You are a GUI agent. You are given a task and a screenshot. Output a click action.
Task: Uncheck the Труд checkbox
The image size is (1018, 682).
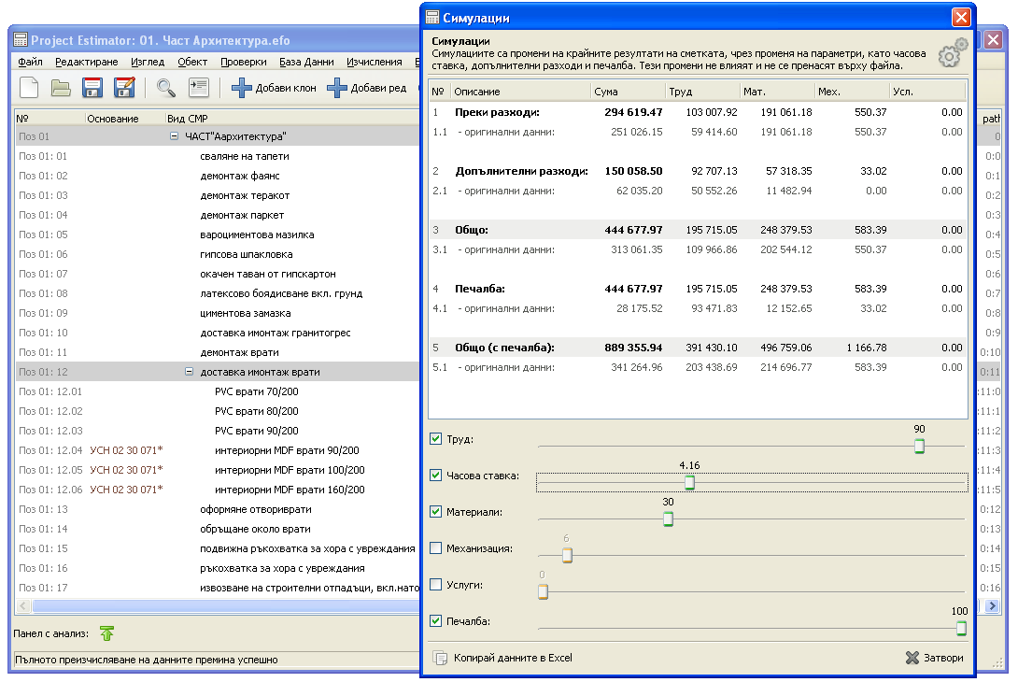[x=436, y=439]
